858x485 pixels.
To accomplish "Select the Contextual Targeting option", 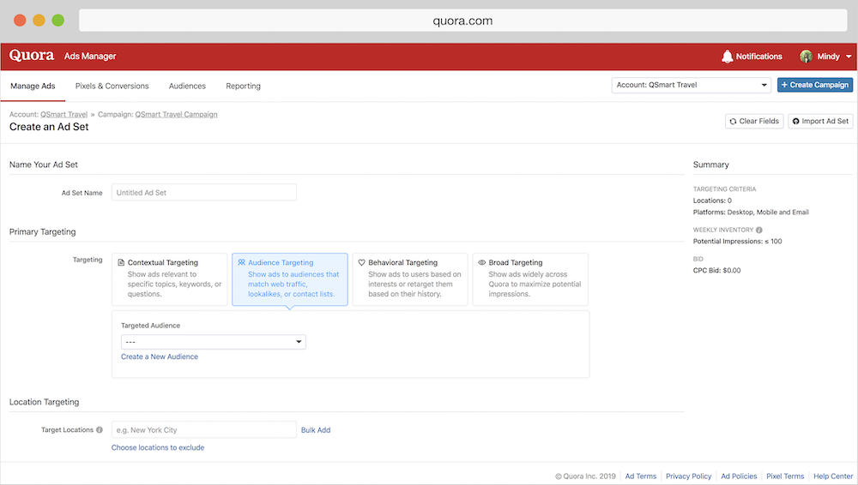I will pyautogui.click(x=169, y=278).
